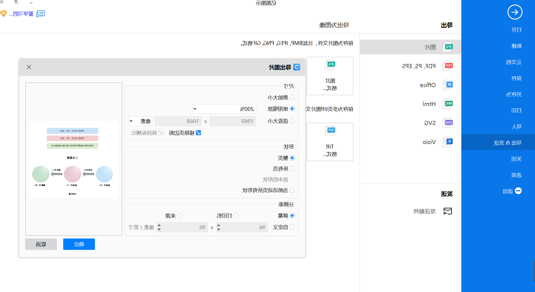Select the PDF, PS, EPS export icon
Viewport: 535px width, 292px height.
pyautogui.click(x=448, y=66)
